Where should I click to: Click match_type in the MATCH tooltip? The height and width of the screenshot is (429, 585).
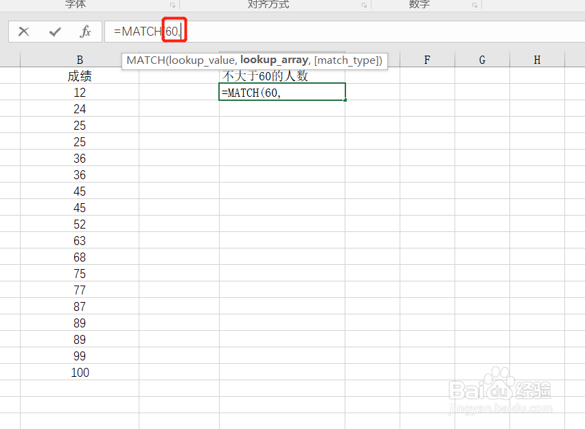pyautogui.click(x=347, y=60)
